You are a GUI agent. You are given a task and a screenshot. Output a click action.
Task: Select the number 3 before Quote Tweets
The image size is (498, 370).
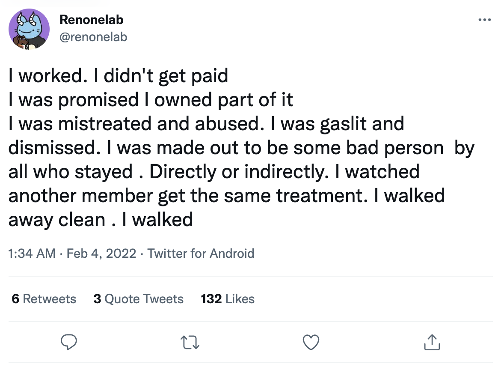(x=97, y=299)
